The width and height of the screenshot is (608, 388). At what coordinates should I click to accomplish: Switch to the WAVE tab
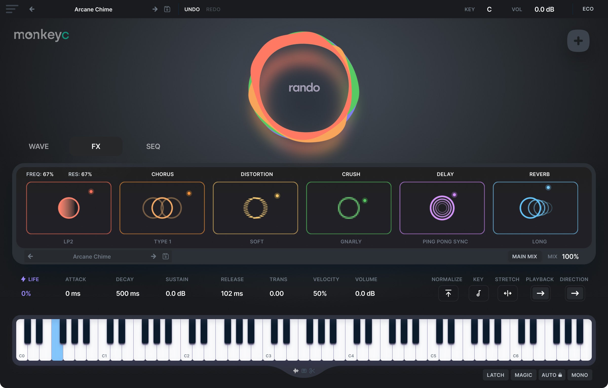click(39, 146)
